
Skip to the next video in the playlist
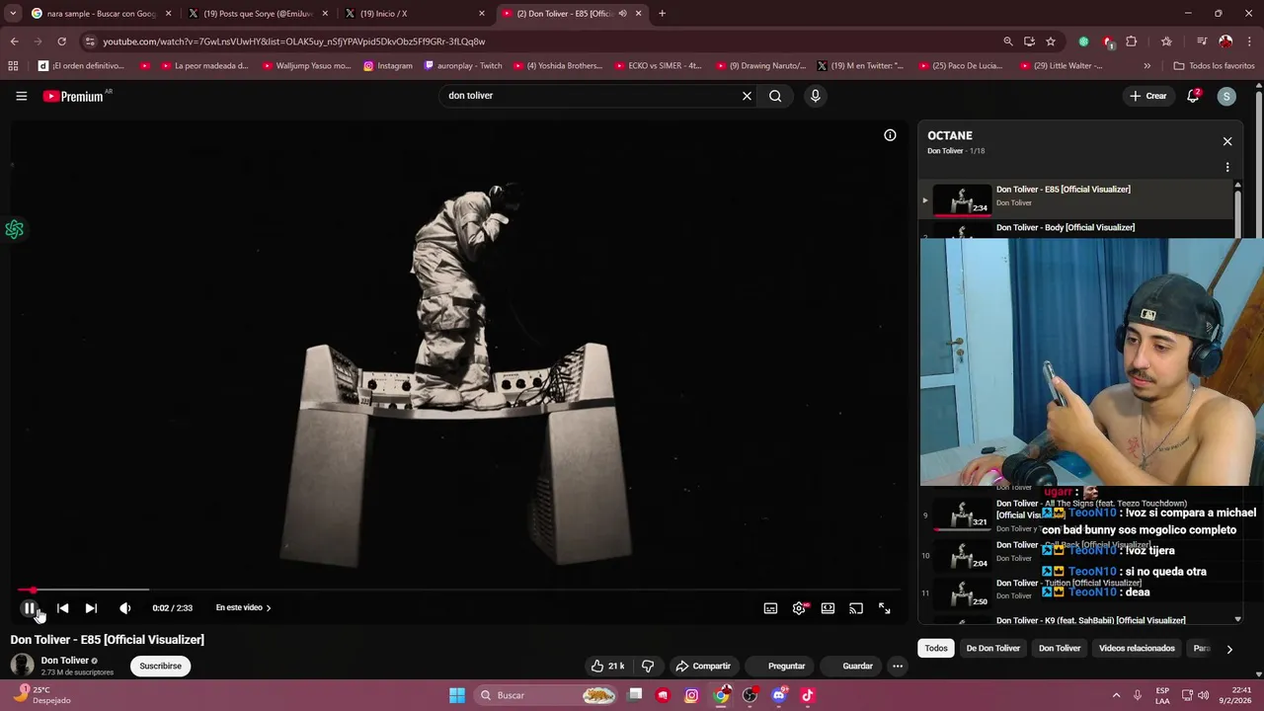pyautogui.click(x=91, y=608)
